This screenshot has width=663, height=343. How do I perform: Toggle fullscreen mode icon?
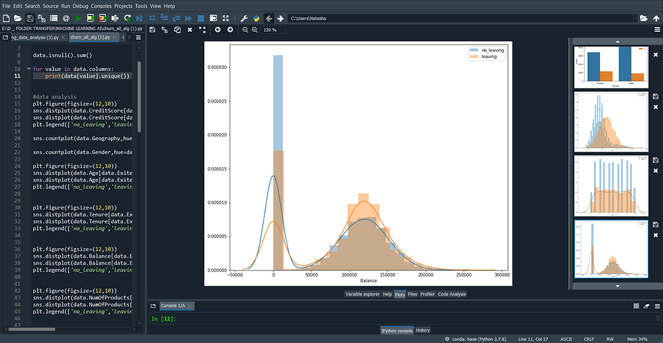pos(225,18)
